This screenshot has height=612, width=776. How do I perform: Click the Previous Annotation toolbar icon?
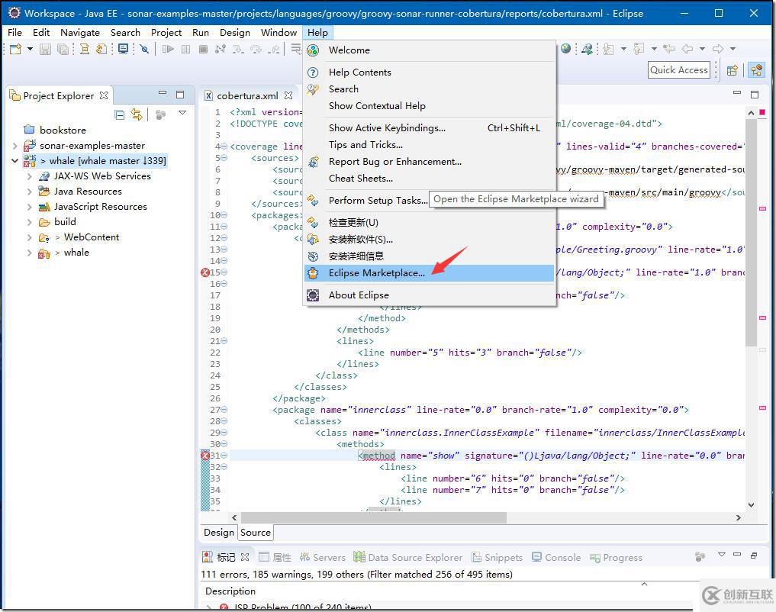point(639,49)
